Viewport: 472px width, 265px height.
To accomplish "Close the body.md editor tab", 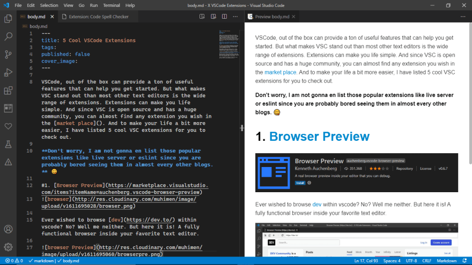I will point(52,17).
